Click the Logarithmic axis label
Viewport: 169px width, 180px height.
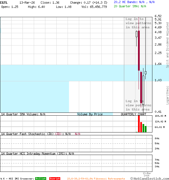click(x=167, y=95)
